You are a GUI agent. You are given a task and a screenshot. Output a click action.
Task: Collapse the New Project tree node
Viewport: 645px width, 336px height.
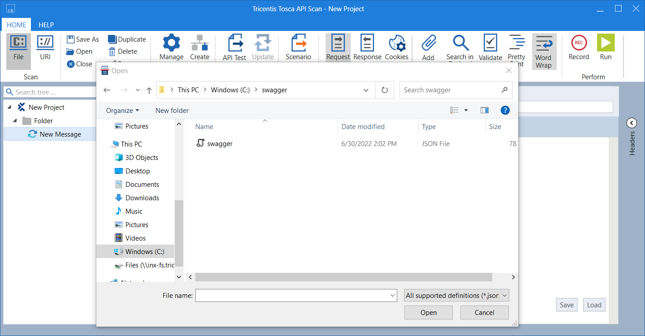point(10,108)
